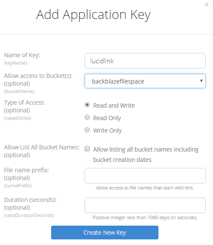Viewport: 213px width, 245px height.
Task: Enable the Allow listing all bucket names checkbox
Action: (87, 149)
